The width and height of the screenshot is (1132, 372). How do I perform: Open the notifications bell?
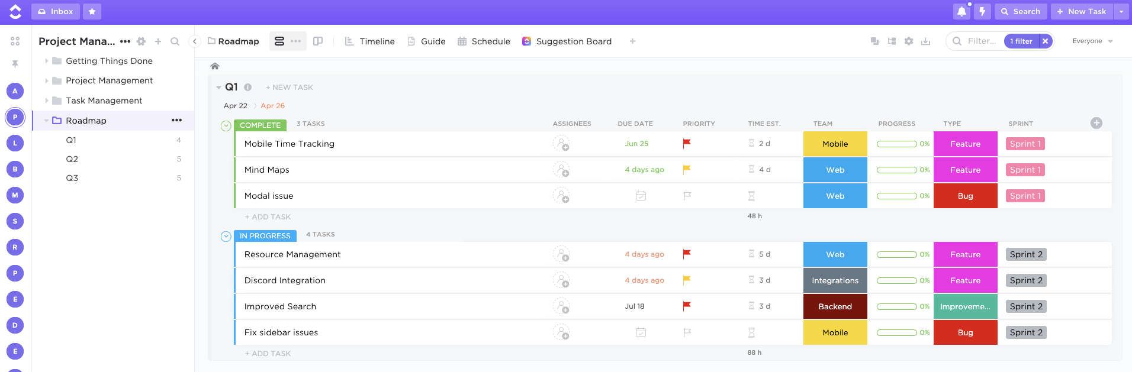[961, 12]
